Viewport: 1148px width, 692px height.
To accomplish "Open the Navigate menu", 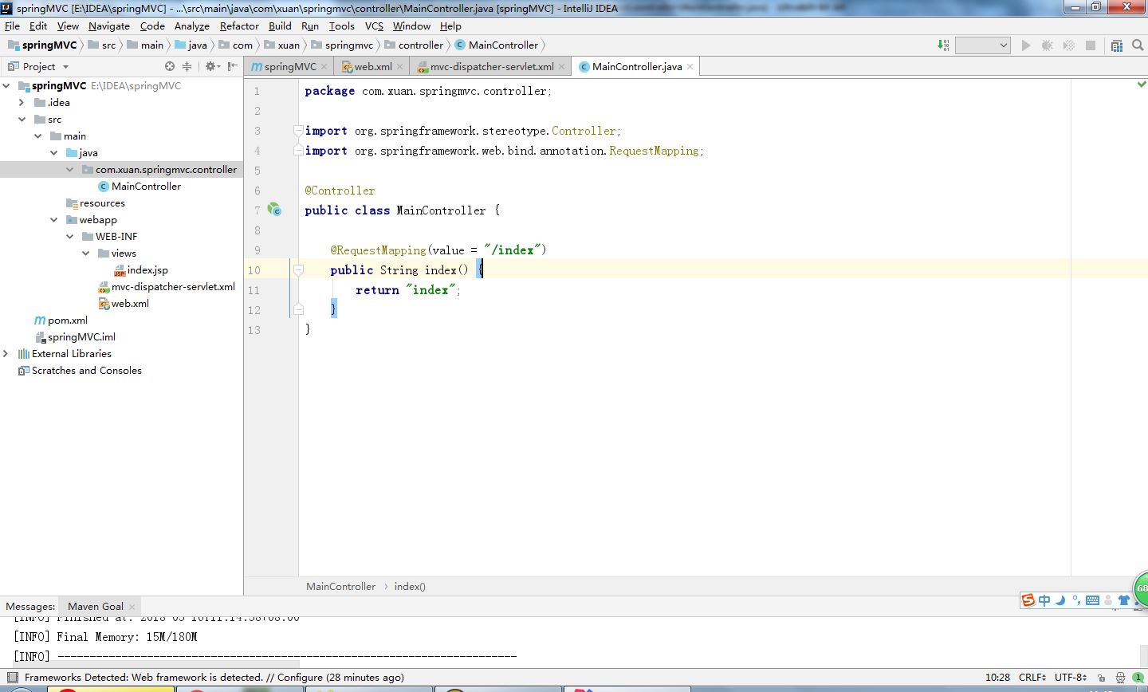I will (109, 26).
